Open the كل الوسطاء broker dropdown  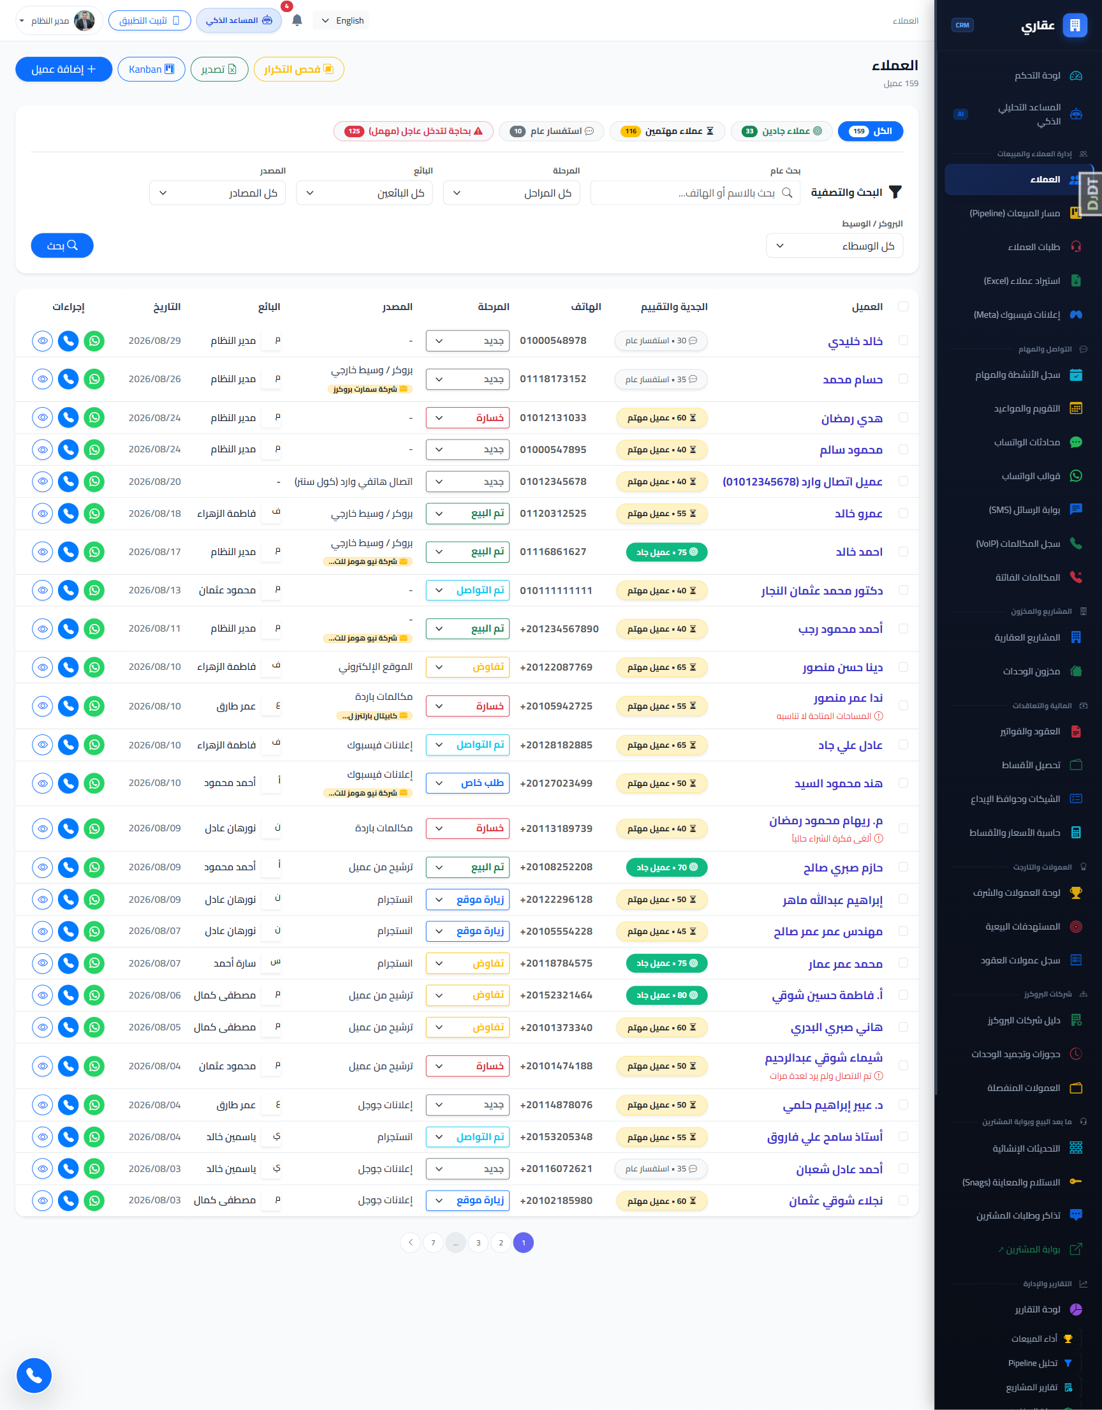pos(834,246)
